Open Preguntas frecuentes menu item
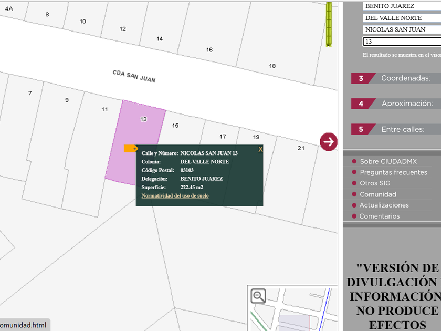This screenshot has height=331, width=441. 393,172
